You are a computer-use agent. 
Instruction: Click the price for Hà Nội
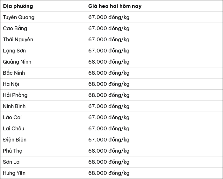coord(109,84)
